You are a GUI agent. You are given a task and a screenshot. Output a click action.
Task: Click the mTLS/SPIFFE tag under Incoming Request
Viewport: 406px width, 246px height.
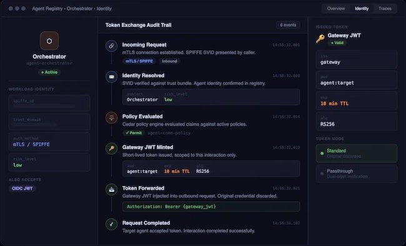139,61
